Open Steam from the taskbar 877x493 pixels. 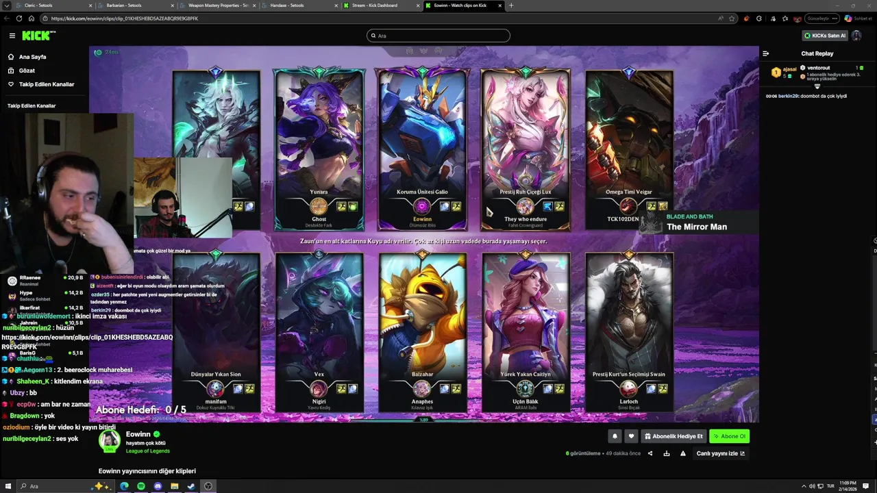click(x=191, y=486)
